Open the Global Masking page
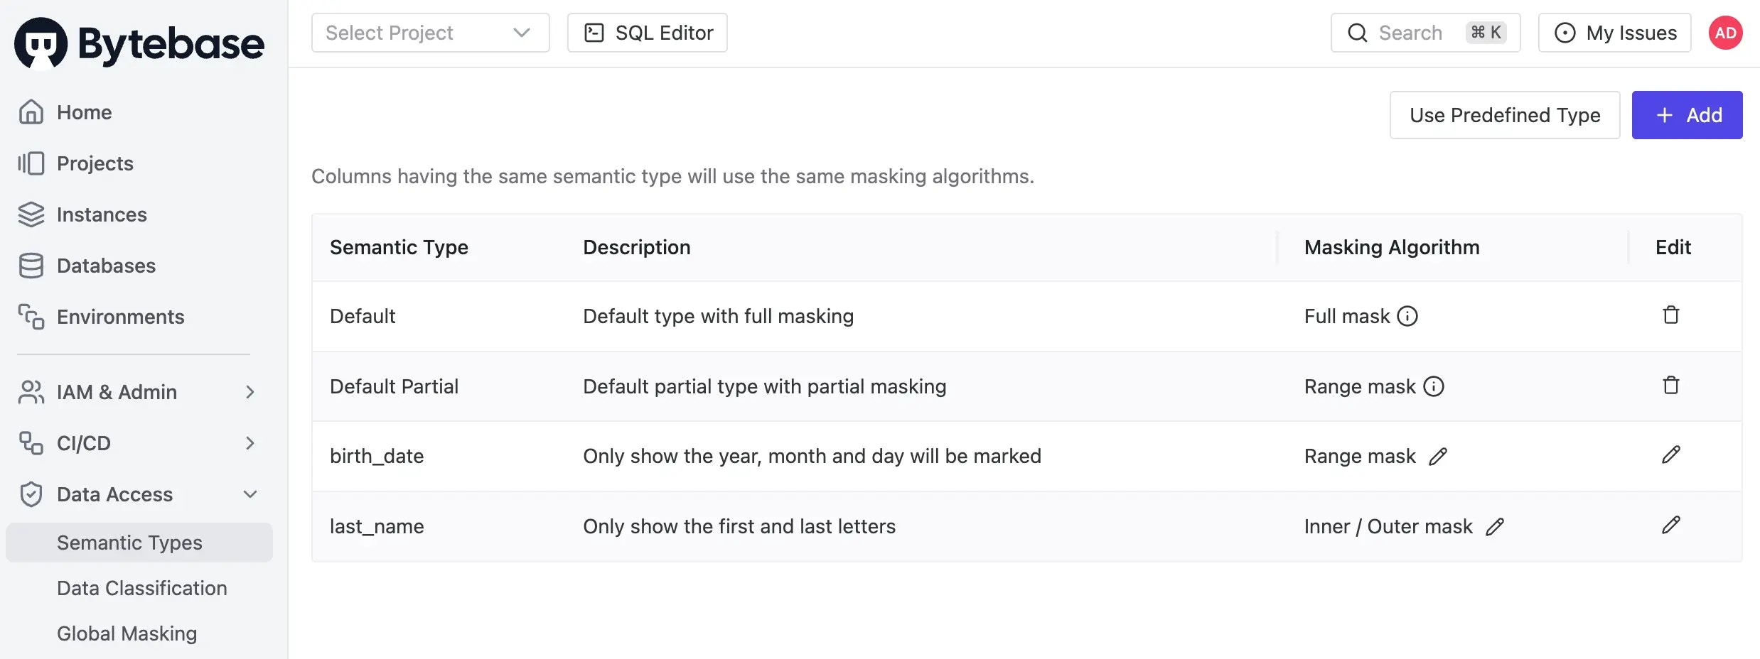 tap(127, 633)
